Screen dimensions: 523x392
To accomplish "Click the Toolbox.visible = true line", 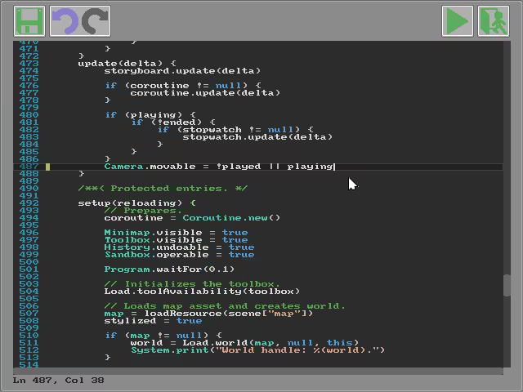I will (x=176, y=240).
